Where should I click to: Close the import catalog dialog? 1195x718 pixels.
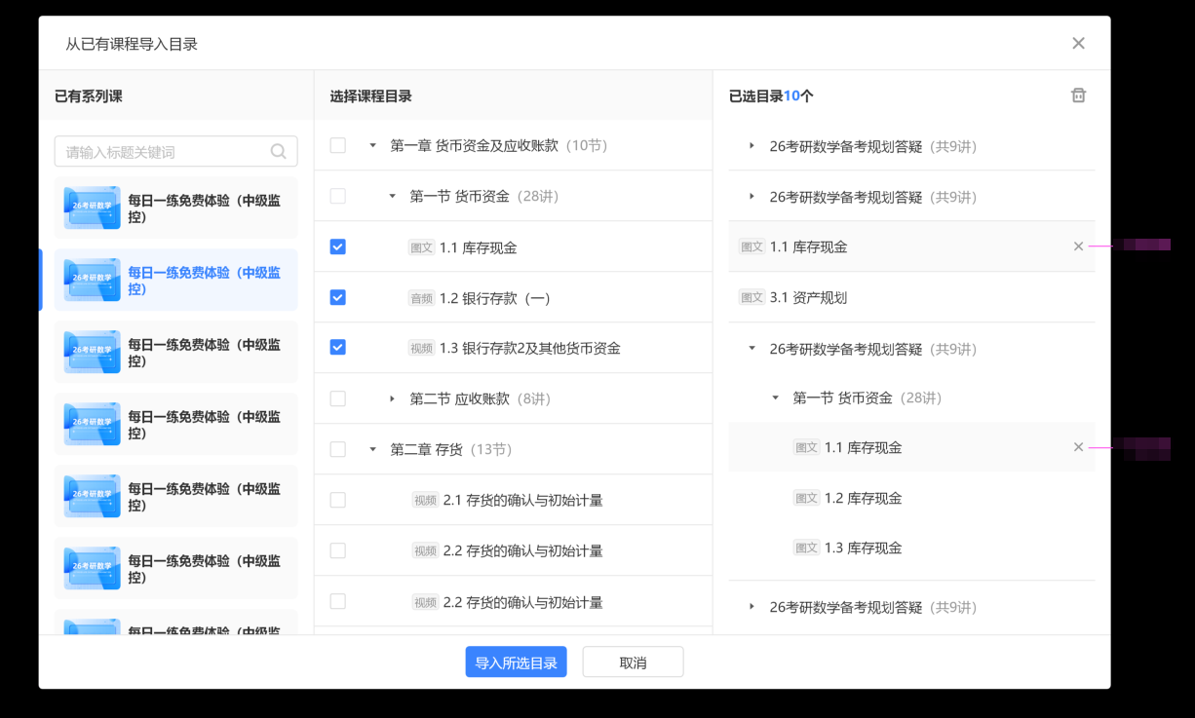tap(1078, 43)
